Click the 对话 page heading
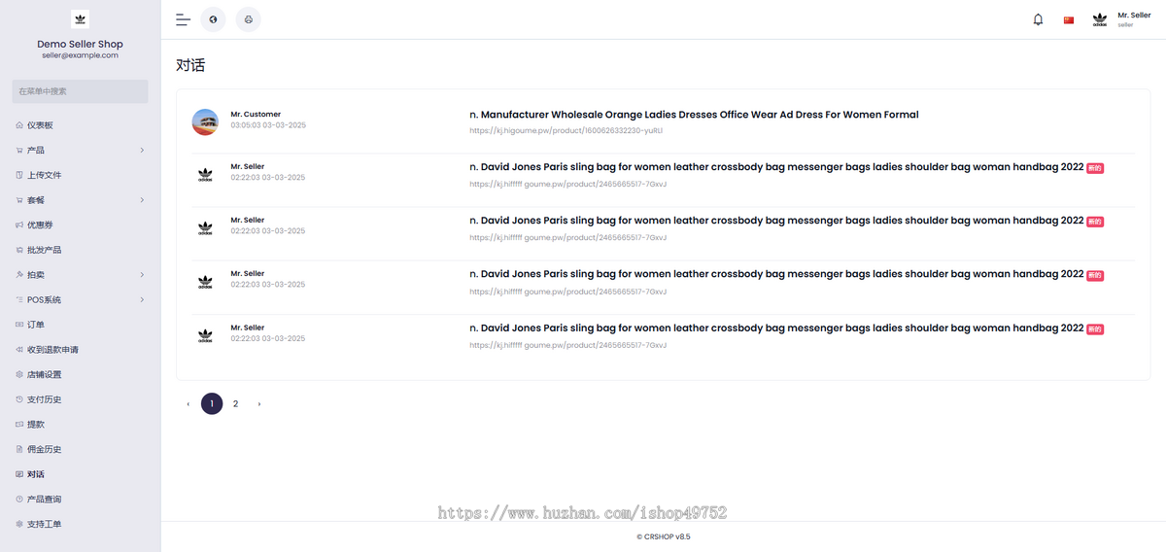1166x552 pixels. (190, 66)
